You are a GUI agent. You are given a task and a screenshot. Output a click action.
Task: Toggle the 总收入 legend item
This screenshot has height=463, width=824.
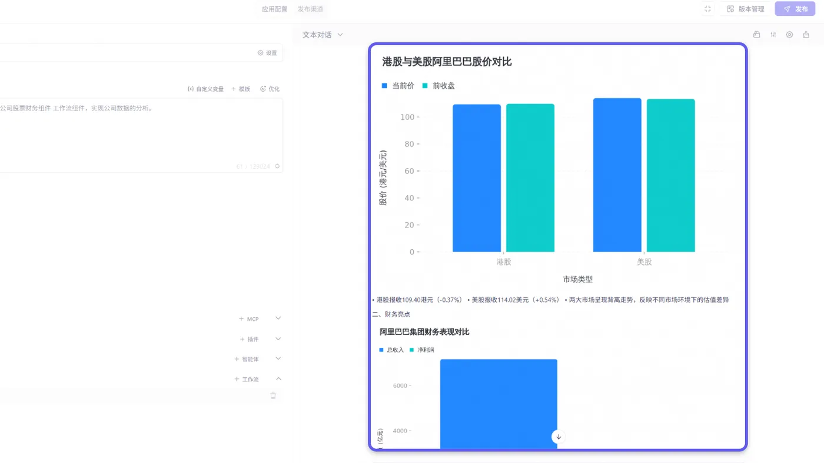[392, 350]
